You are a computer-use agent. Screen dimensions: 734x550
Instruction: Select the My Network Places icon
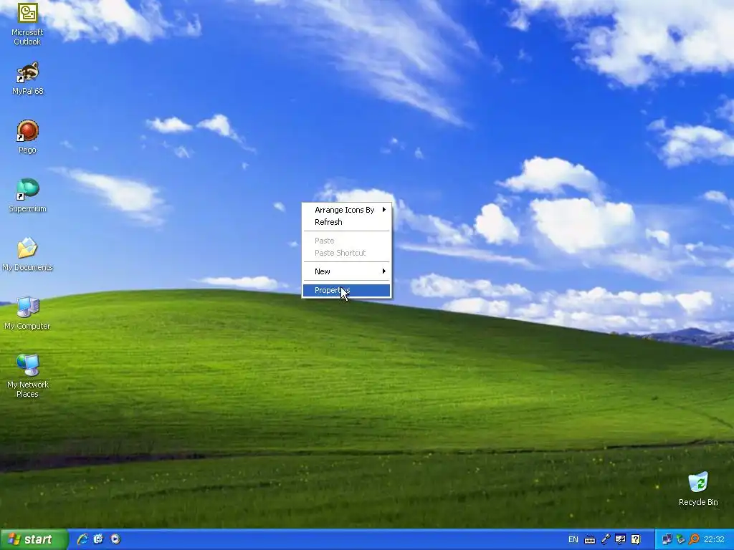(27, 376)
